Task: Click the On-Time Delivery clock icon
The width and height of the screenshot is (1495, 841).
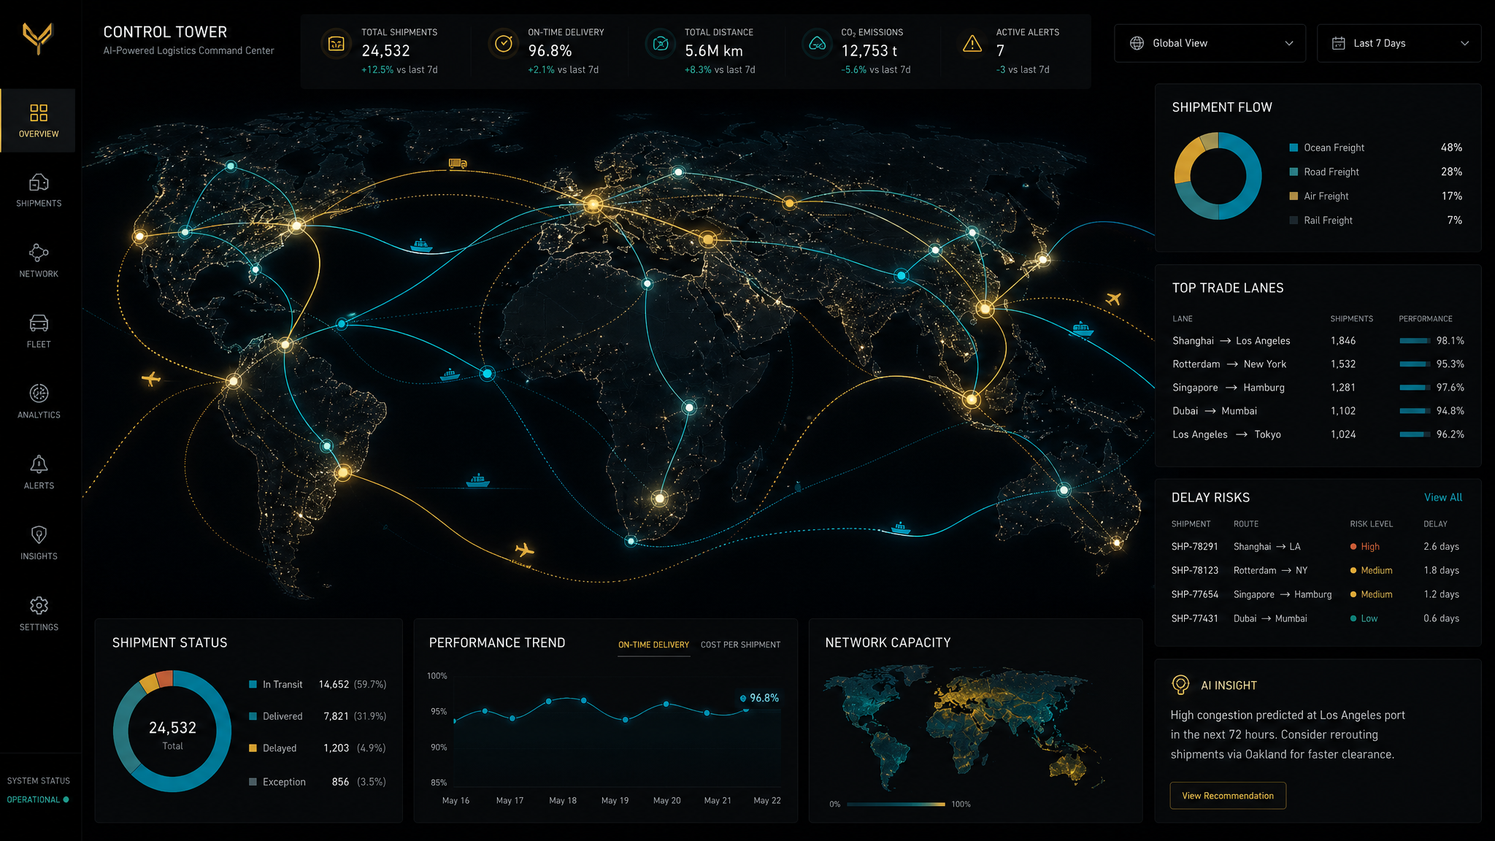Action: point(504,44)
